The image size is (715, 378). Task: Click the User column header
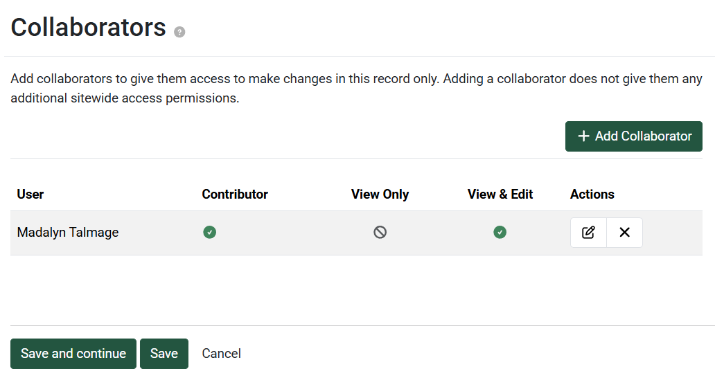click(x=30, y=195)
